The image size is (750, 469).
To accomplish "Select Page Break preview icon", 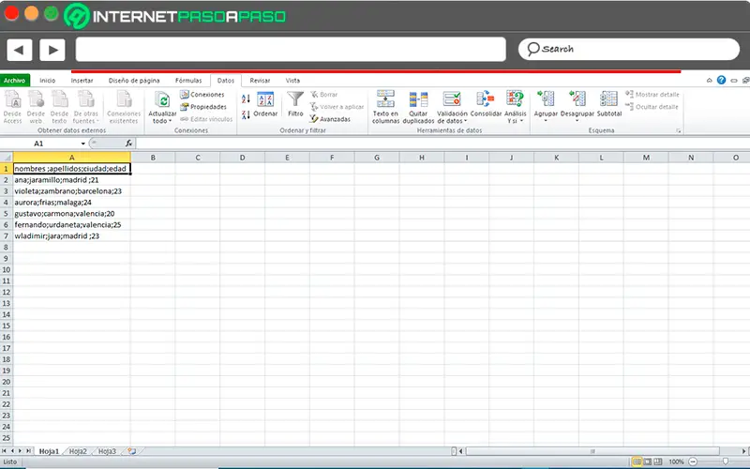I will [x=658, y=461].
